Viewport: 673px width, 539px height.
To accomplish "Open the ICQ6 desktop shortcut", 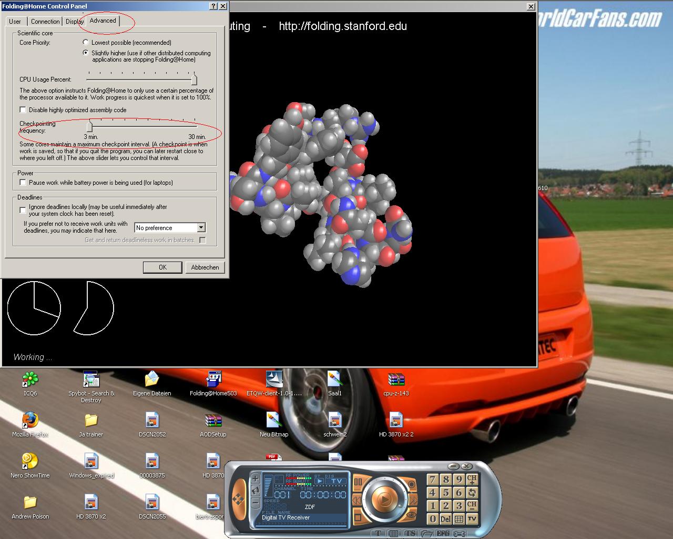I will click(30, 384).
